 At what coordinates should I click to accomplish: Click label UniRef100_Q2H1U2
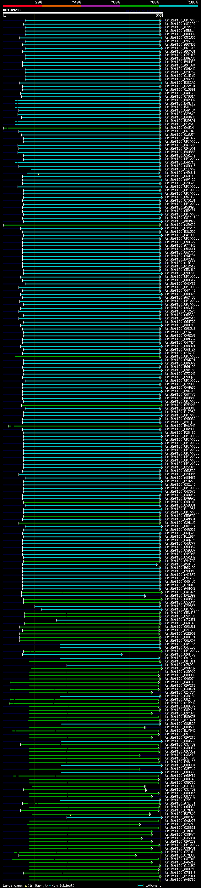click(x=180, y=523)
